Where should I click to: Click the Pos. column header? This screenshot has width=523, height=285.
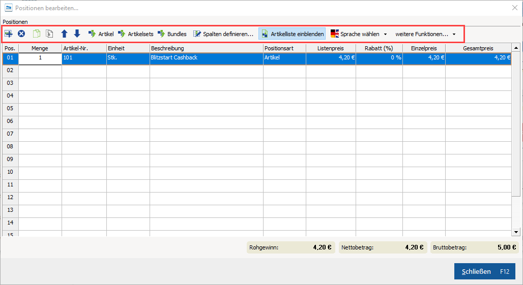point(10,48)
